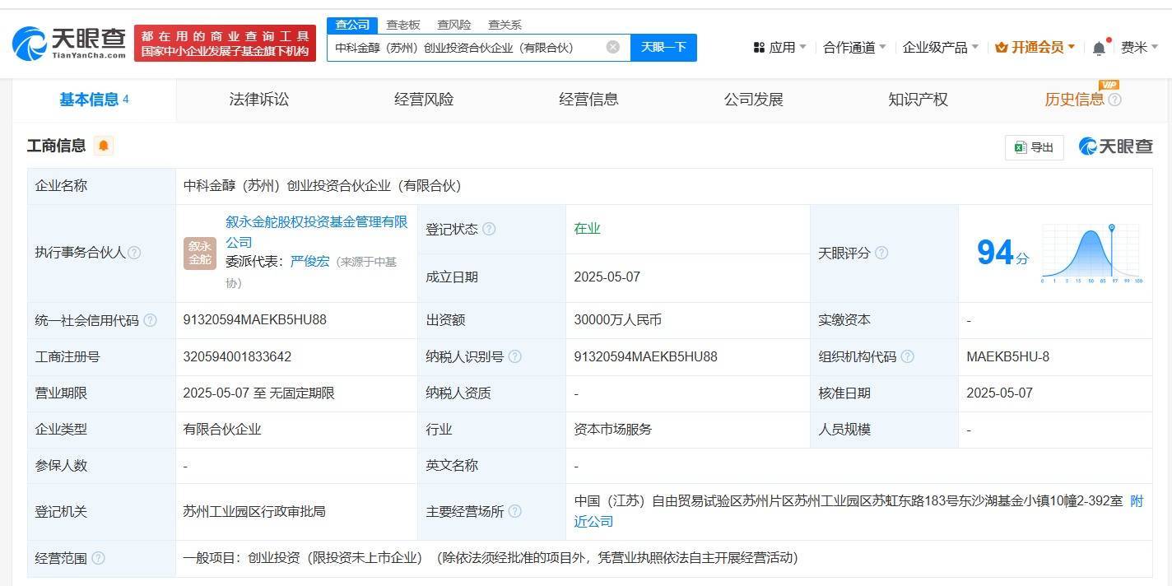Click the help icon next to 统一社会信用代码
Viewport: 1172px width, 586px height.
[150, 320]
